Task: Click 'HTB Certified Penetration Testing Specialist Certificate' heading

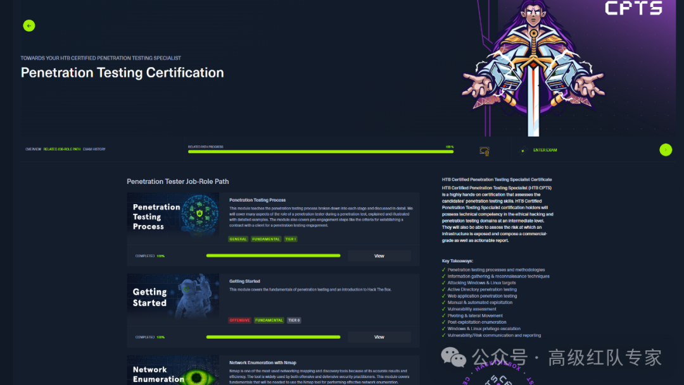Action: click(x=497, y=180)
